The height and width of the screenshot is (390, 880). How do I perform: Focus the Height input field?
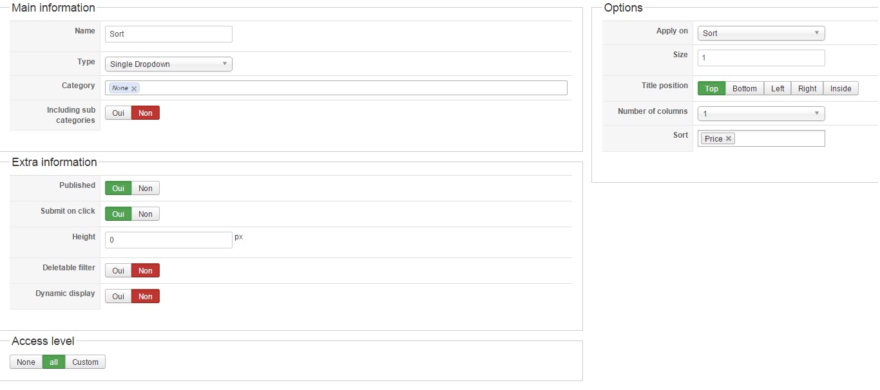click(168, 240)
